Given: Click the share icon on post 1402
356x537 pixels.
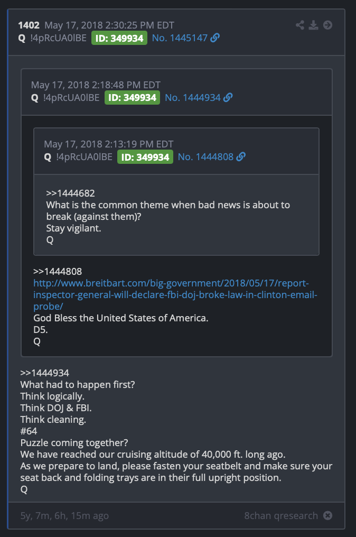Looking at the screenshot, I should pyautogui.click(x=300, y=25).
